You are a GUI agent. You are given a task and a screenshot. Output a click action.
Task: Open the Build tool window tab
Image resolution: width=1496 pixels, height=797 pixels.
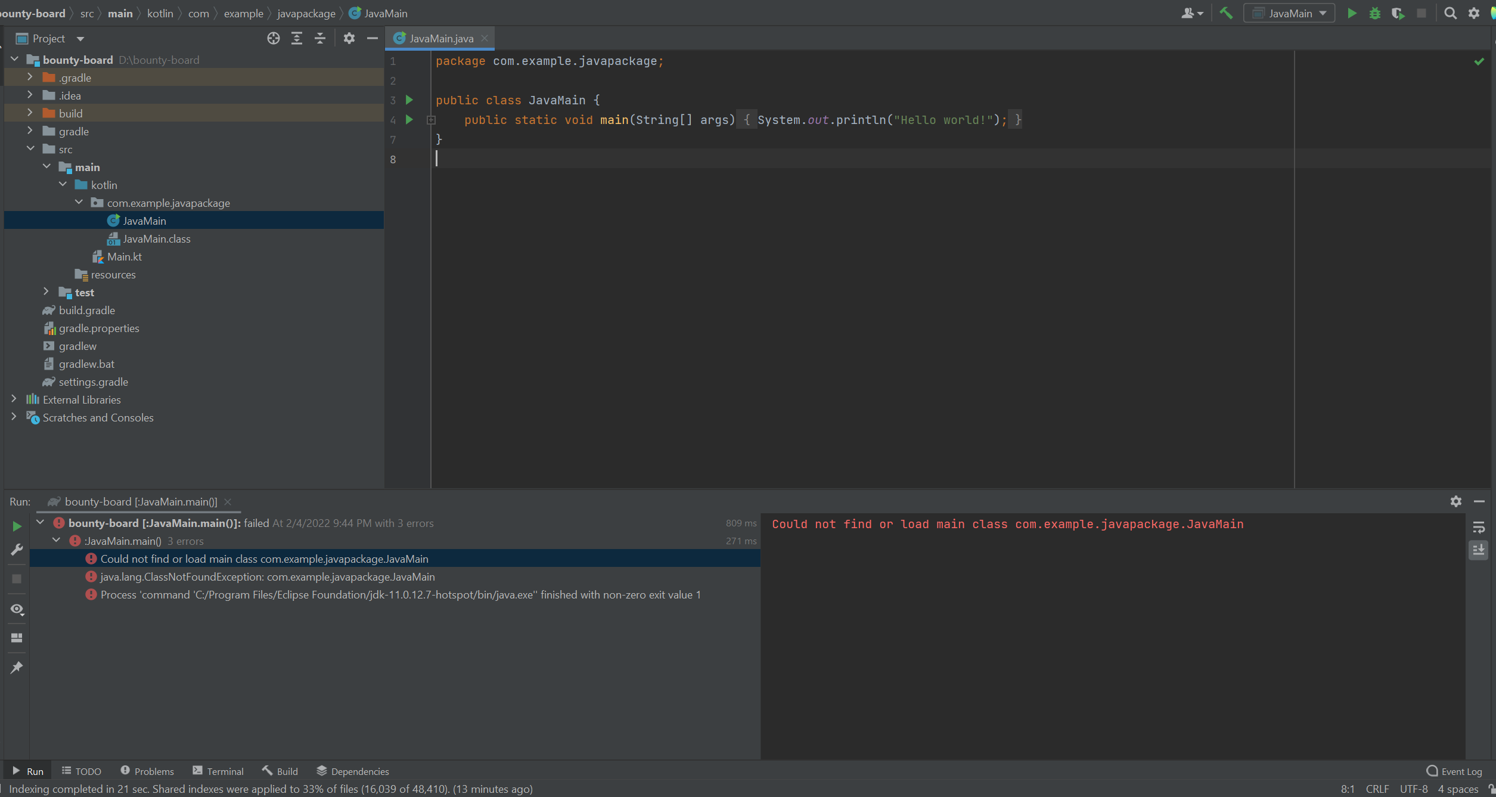280,771
